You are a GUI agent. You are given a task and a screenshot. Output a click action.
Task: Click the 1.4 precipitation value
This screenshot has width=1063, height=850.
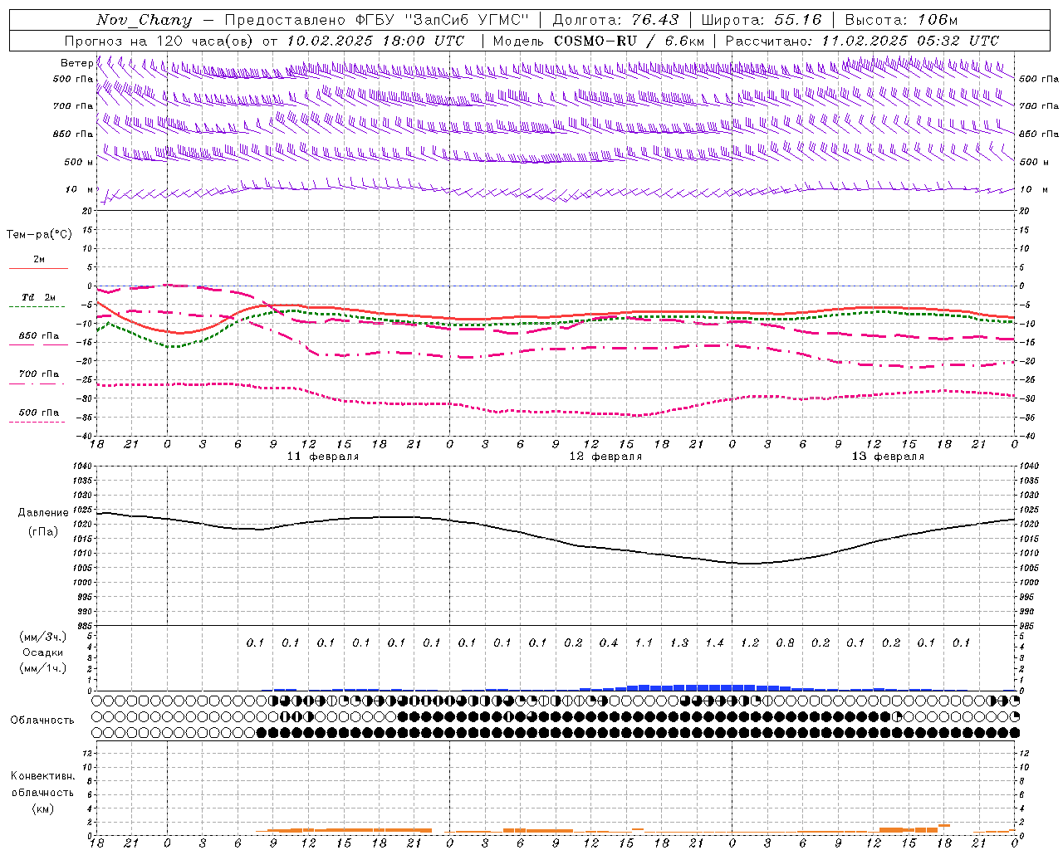714,643
